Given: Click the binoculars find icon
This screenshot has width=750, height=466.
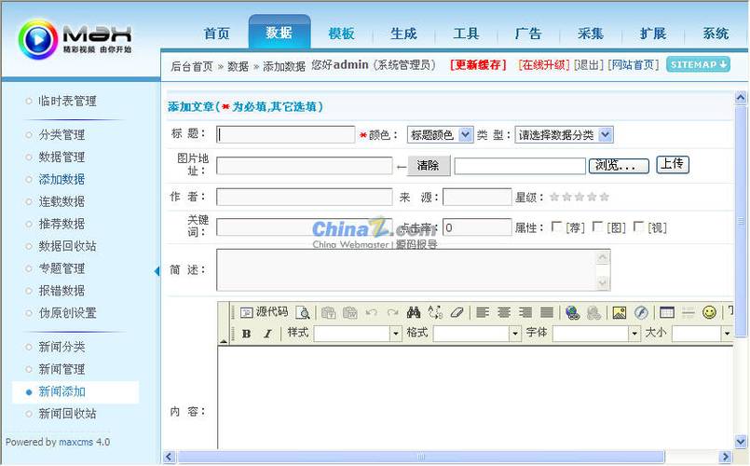Looking at the screenshot, I should pyautogui.click(x=414, y=312).
